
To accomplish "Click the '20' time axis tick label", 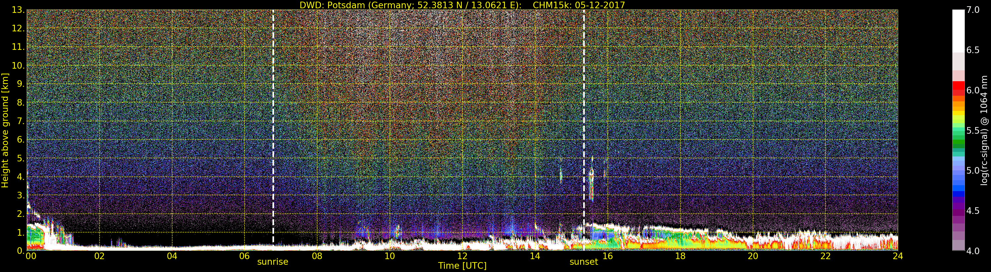I will [753, 256].
